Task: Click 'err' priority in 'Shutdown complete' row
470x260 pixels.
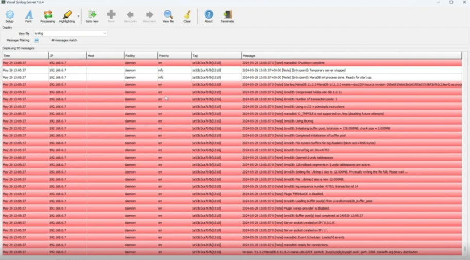Action: [x=160, y=63]
